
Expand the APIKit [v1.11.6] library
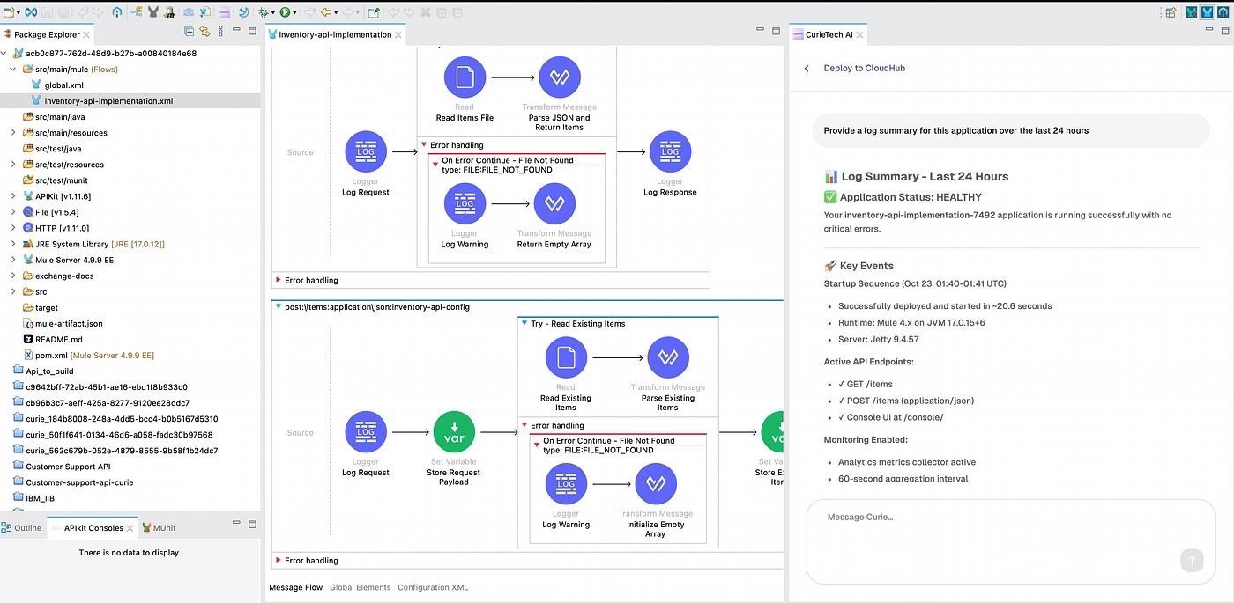[13, 196]
